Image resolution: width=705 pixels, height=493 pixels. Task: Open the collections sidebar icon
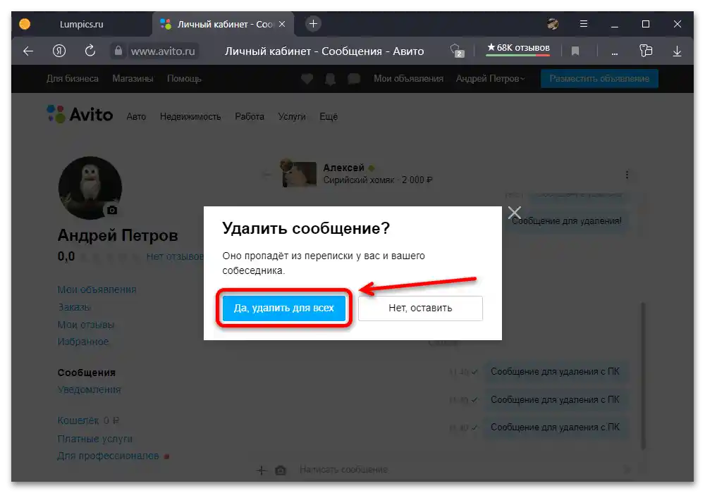pos(646,51)
